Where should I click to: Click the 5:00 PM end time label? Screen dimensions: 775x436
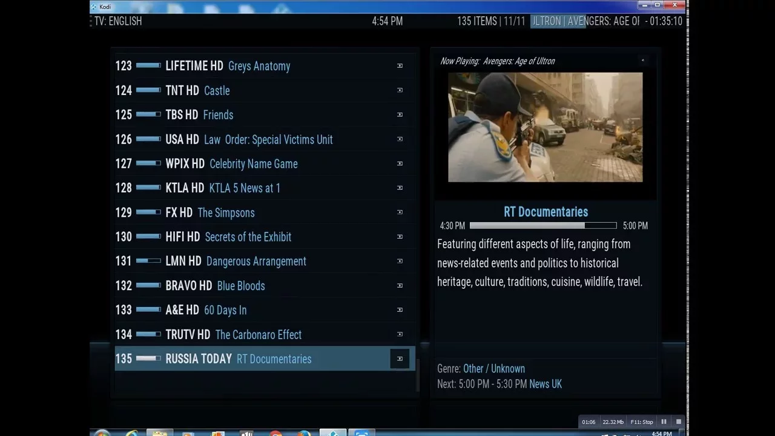635,226
